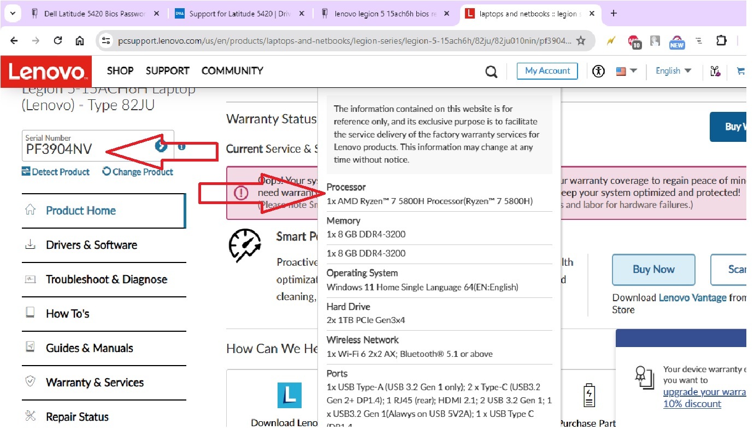Open the browser extensions puzzle icon

[722, 40]
